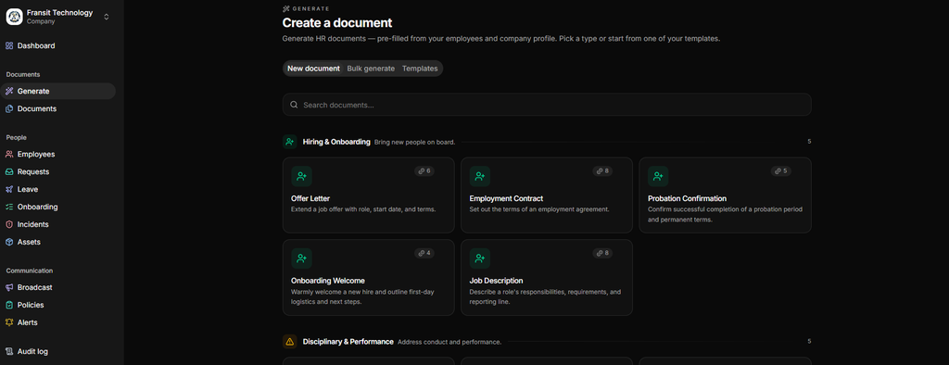The width and height of the screenshot is (949, 365).
Task: Click the Employment Contract link count badge
Action: 602,171
